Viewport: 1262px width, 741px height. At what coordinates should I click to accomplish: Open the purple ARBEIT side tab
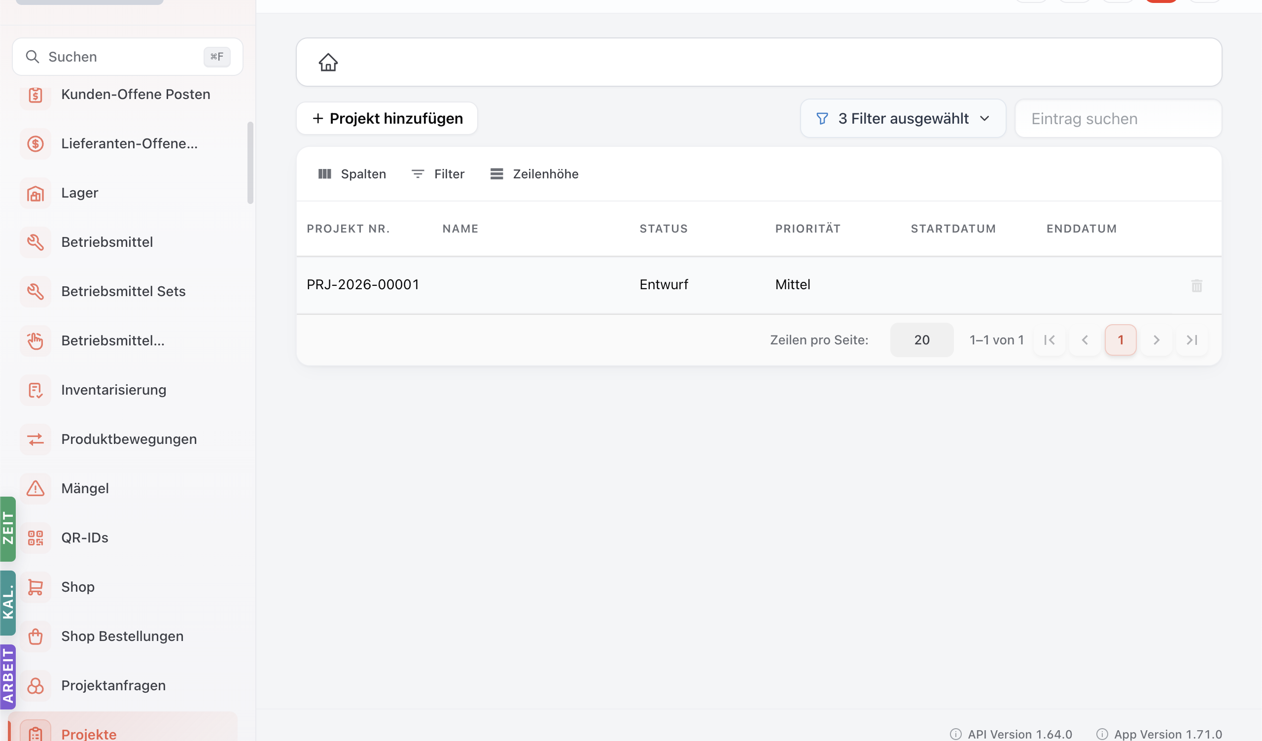click(x=8, y=677)
